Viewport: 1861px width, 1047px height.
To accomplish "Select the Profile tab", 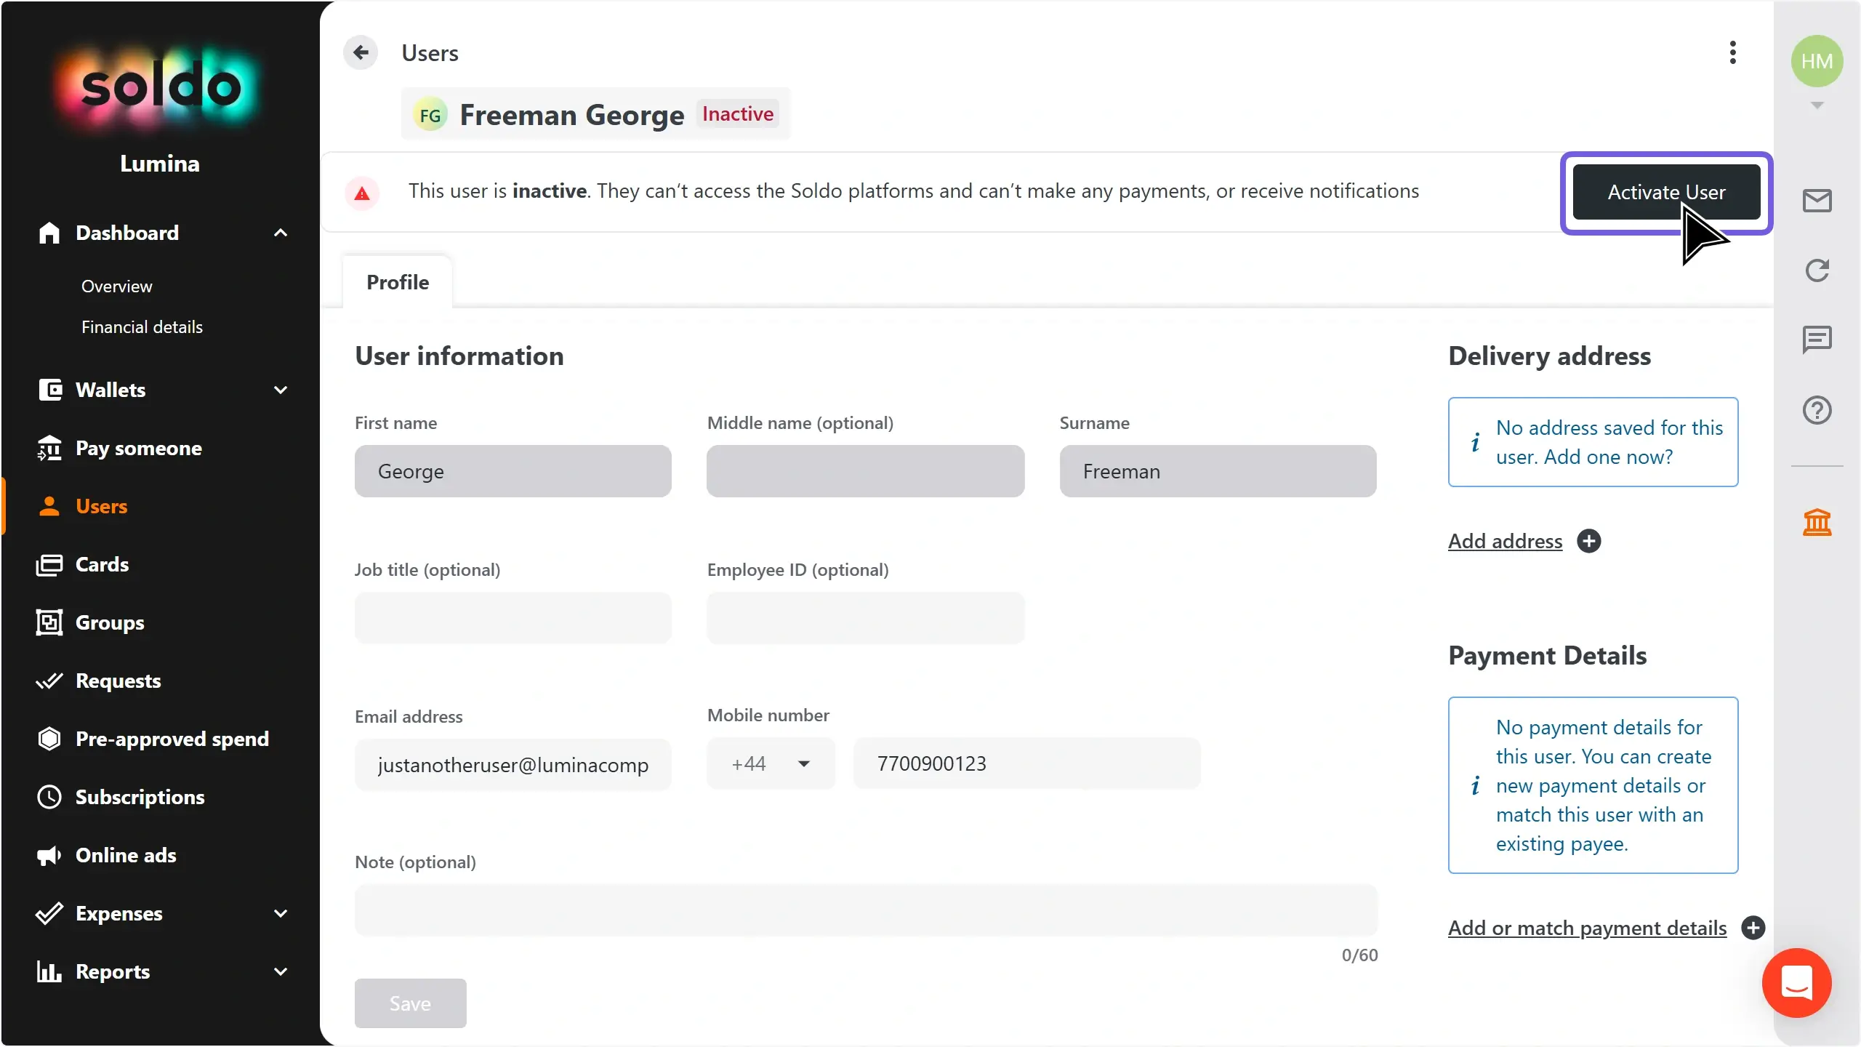I will [x=398, y=282].
